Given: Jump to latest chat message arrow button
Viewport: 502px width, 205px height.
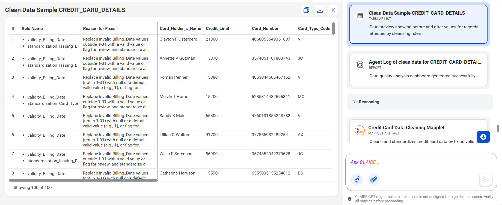Looking at the screenshot, I should pyautogui.click(x=483, y=137).
